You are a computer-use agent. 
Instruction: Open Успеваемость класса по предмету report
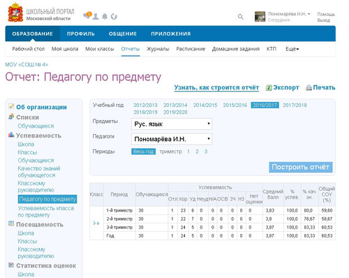click(x=46, y=212)
